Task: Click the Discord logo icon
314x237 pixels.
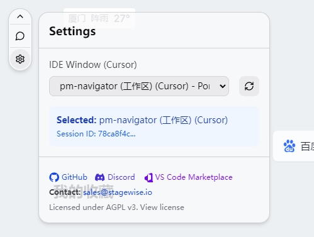Action: (x=99, y=177)
